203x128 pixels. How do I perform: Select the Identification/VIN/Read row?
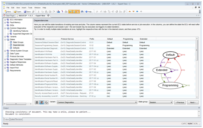click(92, 51)
